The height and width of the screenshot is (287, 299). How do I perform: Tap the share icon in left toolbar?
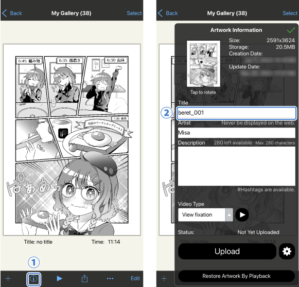(84, 279)
